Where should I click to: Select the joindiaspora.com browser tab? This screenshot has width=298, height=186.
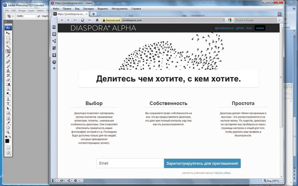(70, 14)
